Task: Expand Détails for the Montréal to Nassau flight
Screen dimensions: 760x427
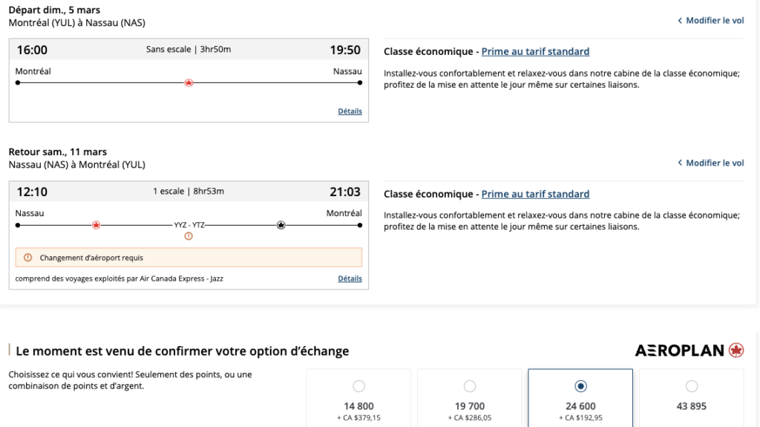Action: click(350, 111)
